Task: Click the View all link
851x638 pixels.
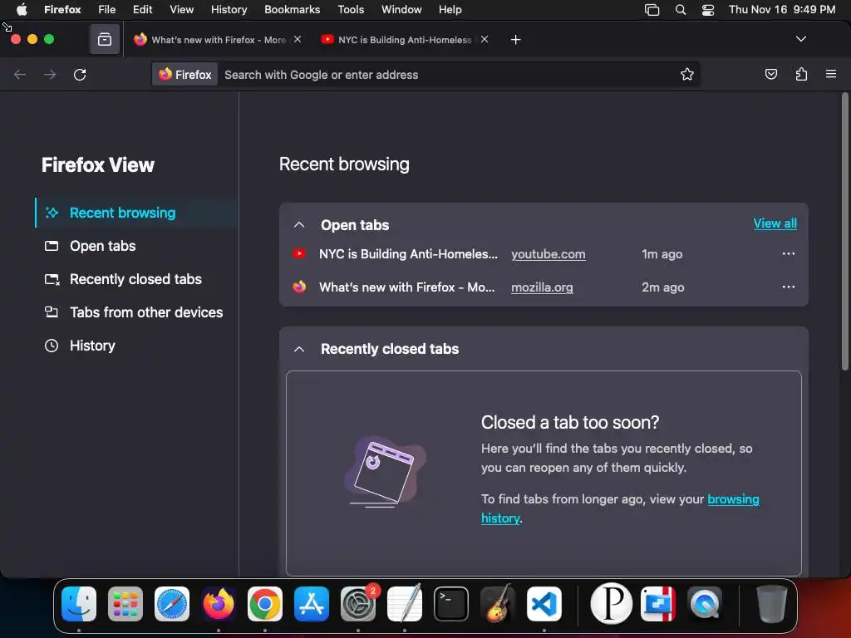Action: pyautogui.click(x=775, y=223)
